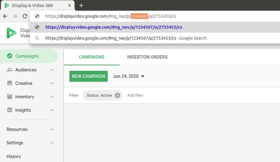Image resolution: width=280 pixels, height=162 pixels.
Task: Click the Filter label
Action: pyautogui.click(x=74, y=95)
